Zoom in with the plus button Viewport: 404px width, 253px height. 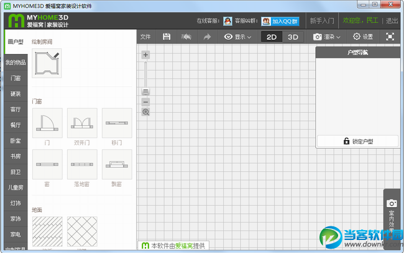pos(145,55)
